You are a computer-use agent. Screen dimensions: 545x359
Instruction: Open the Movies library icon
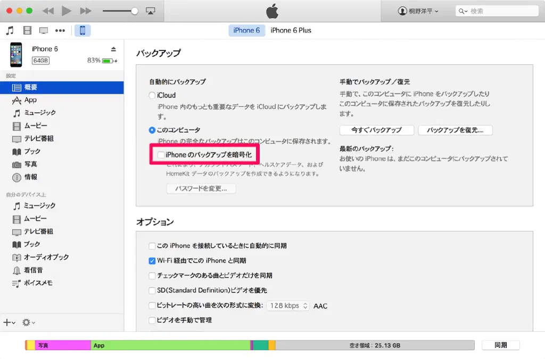27,30
